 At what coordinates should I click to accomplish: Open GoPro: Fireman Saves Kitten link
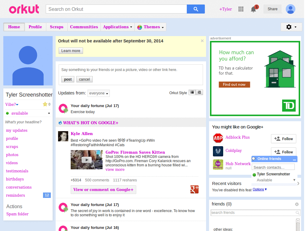point(135,152)
